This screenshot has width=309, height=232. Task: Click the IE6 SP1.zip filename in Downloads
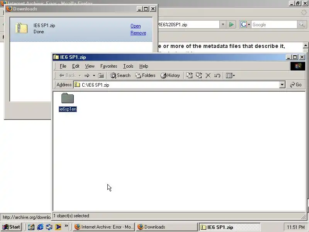[x=44, y=26]
